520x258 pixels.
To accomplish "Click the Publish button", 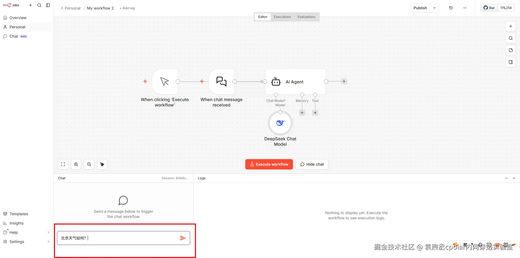I will point(420,8).
